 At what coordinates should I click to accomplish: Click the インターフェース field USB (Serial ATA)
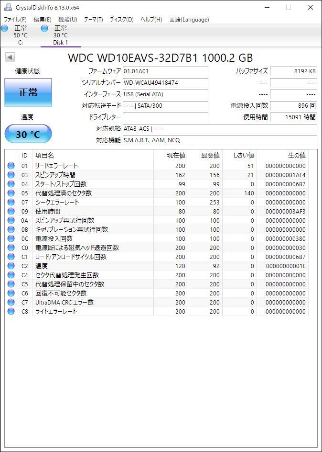(165, 94)
